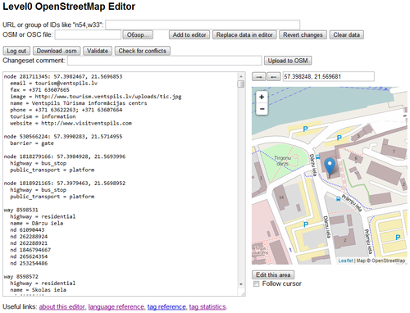Click the Add to editor button
Image resolution: width=410 pixels, height=313 pixels.
point(189,35)
